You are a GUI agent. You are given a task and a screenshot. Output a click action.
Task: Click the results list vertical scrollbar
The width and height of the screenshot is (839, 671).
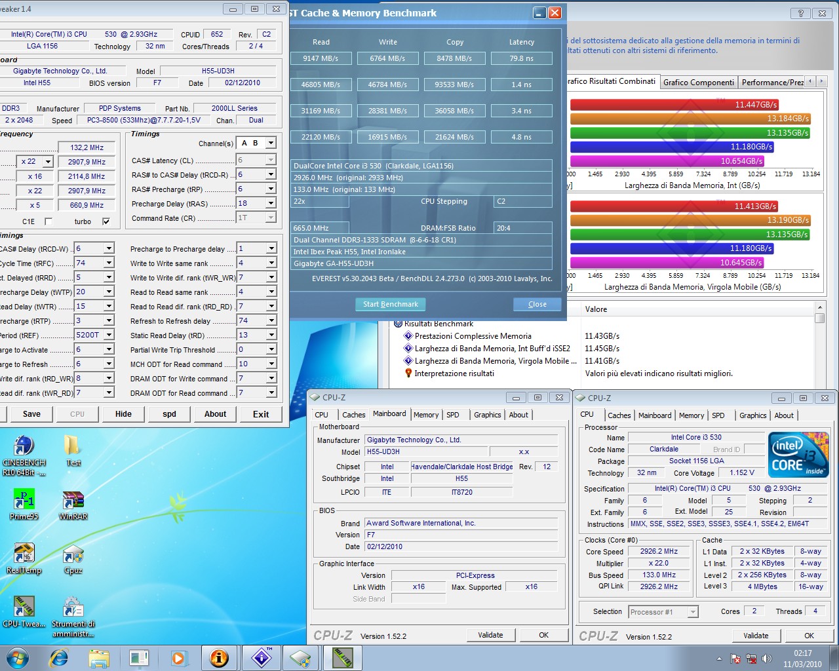[x=819, y=347]
